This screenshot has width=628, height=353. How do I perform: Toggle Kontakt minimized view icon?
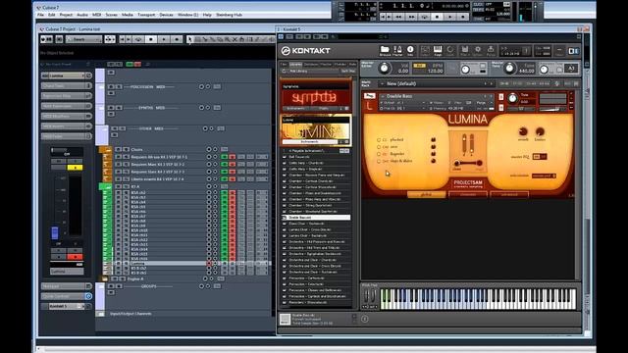[559, 51]
